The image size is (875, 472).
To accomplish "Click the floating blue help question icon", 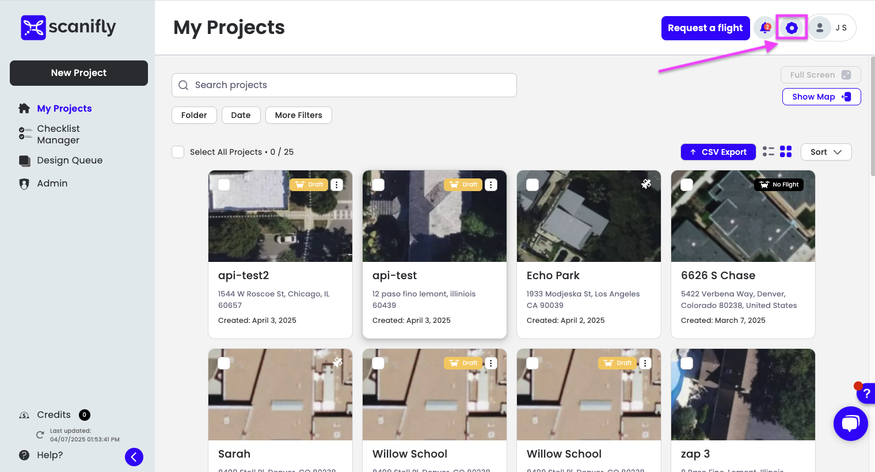I will (866, 394).
